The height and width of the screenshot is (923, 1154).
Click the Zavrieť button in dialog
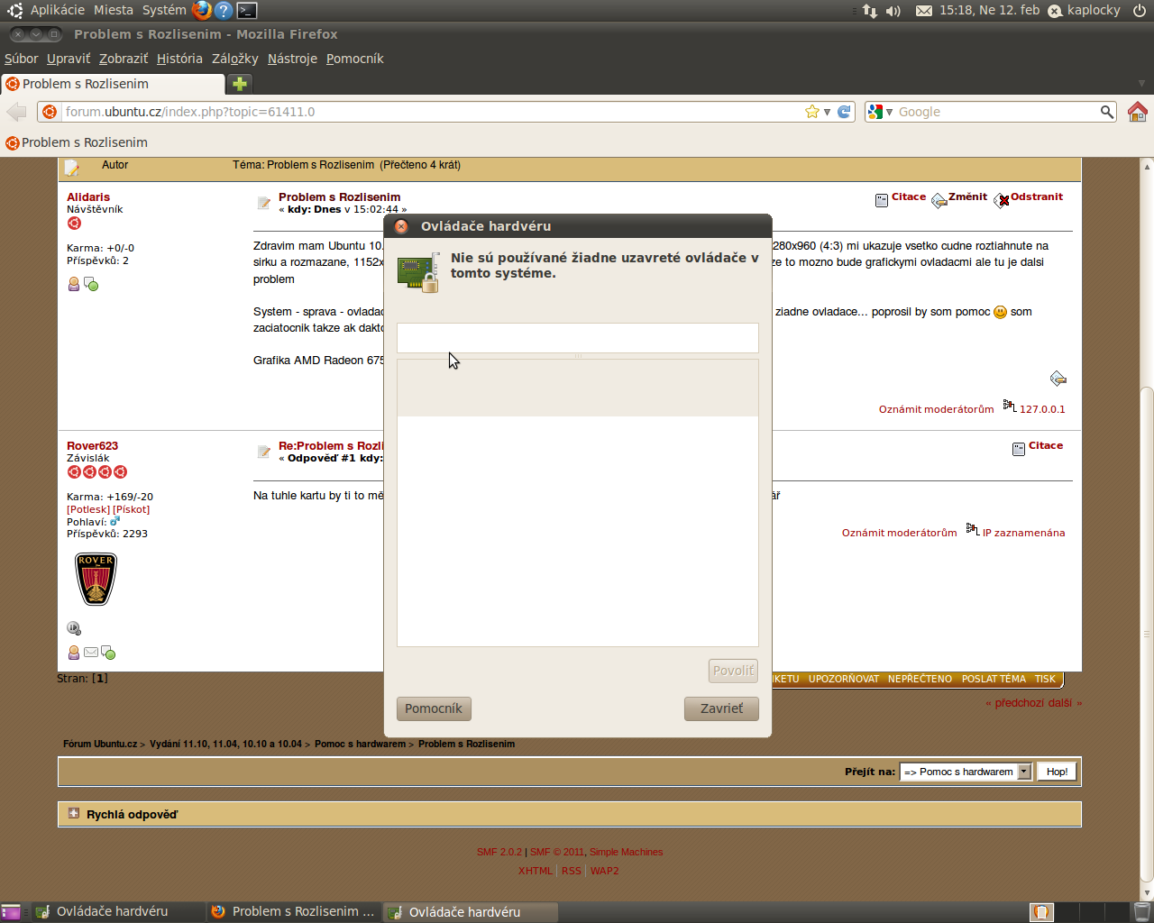point(721,708)
